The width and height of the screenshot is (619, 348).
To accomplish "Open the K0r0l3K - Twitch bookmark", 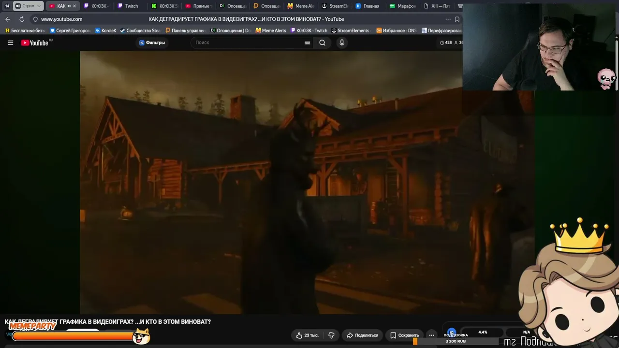I will click(309, 30).
